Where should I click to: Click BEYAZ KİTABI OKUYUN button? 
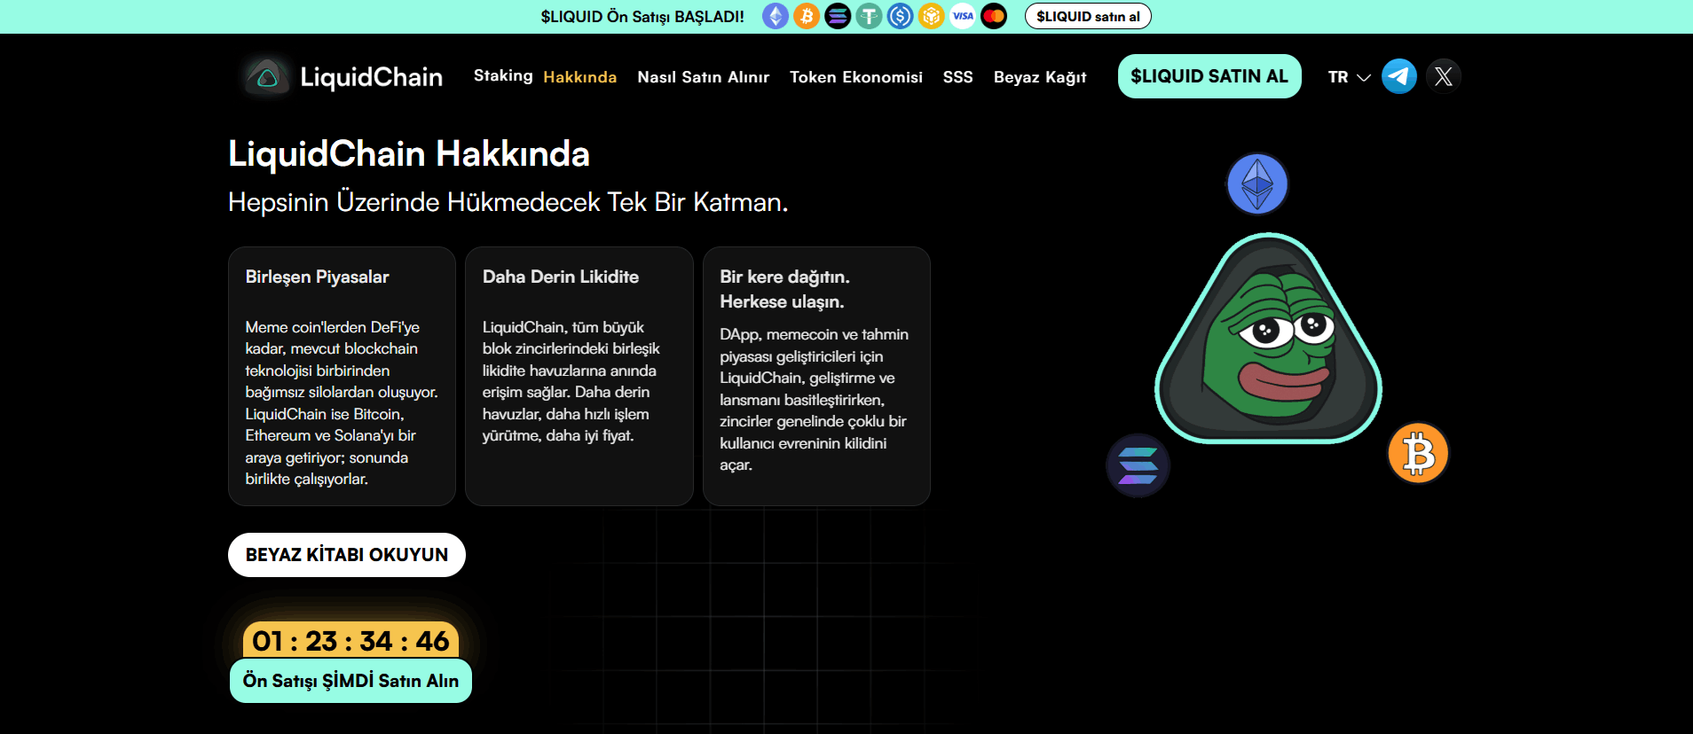pos(346,555)
